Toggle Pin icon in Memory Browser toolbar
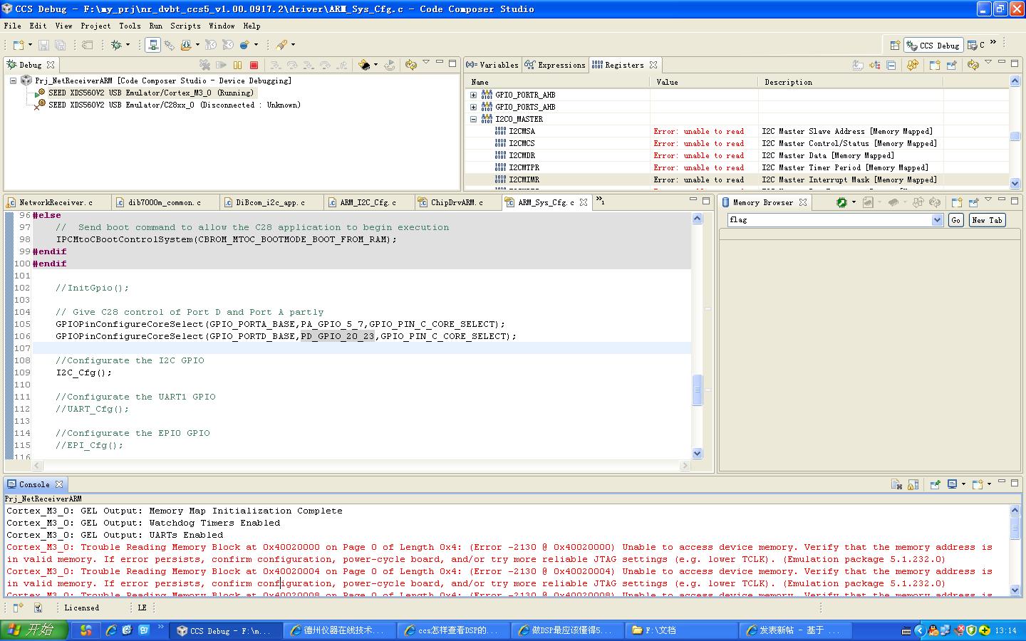Image resolution: width=1026 pixels, height=641 pixels. point(973,202)
